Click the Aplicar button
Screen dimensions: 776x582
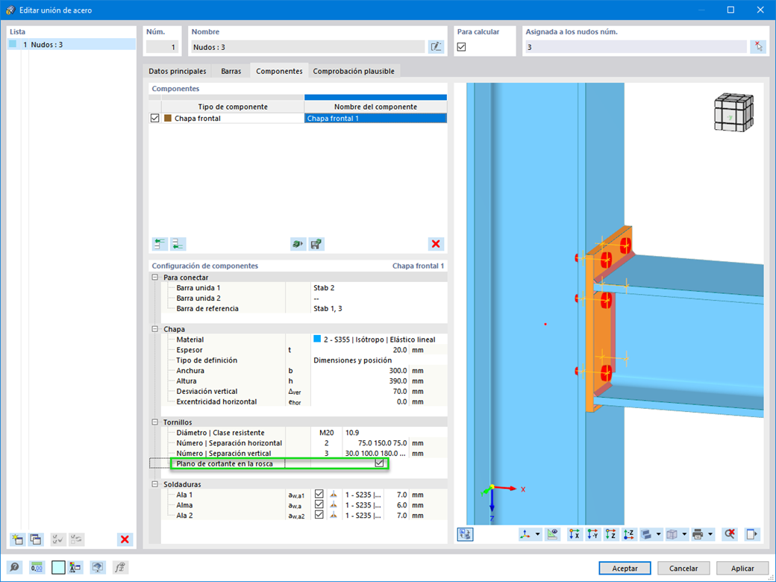click(742, 568)
